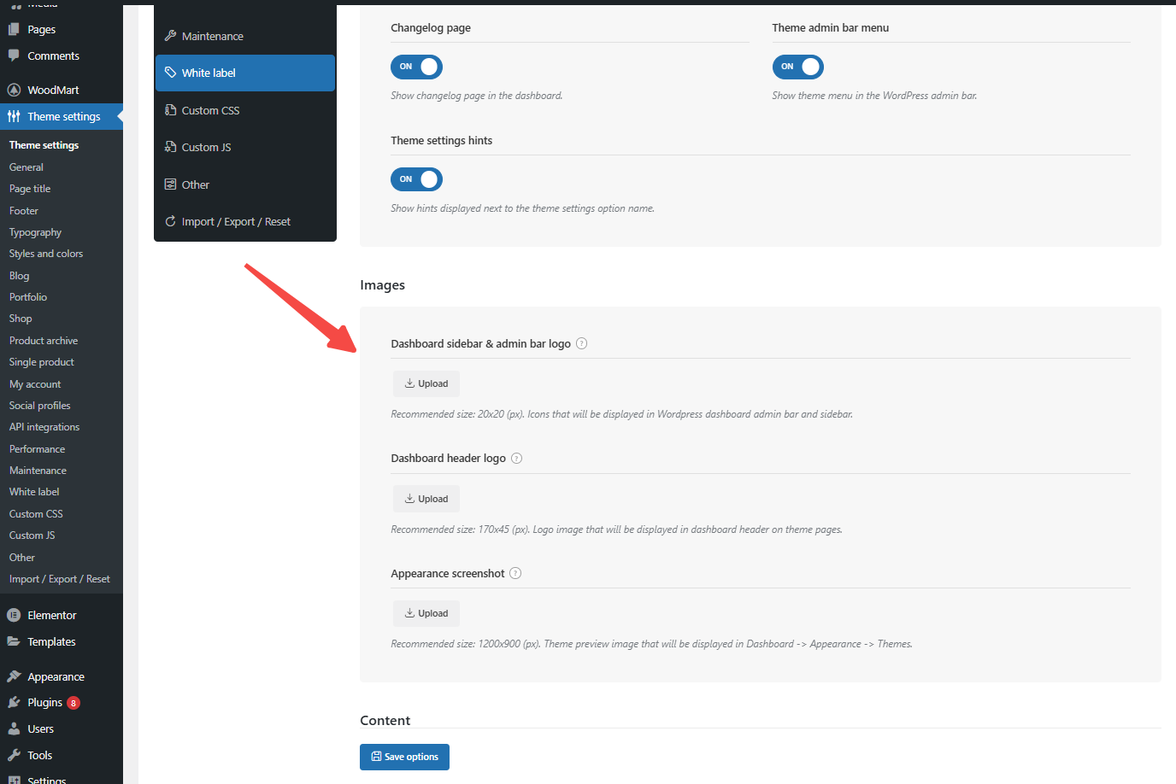Show hint for Appearance screenshot option
The width and height of the screenshot is (1176, 784).
tap(515, 573)
